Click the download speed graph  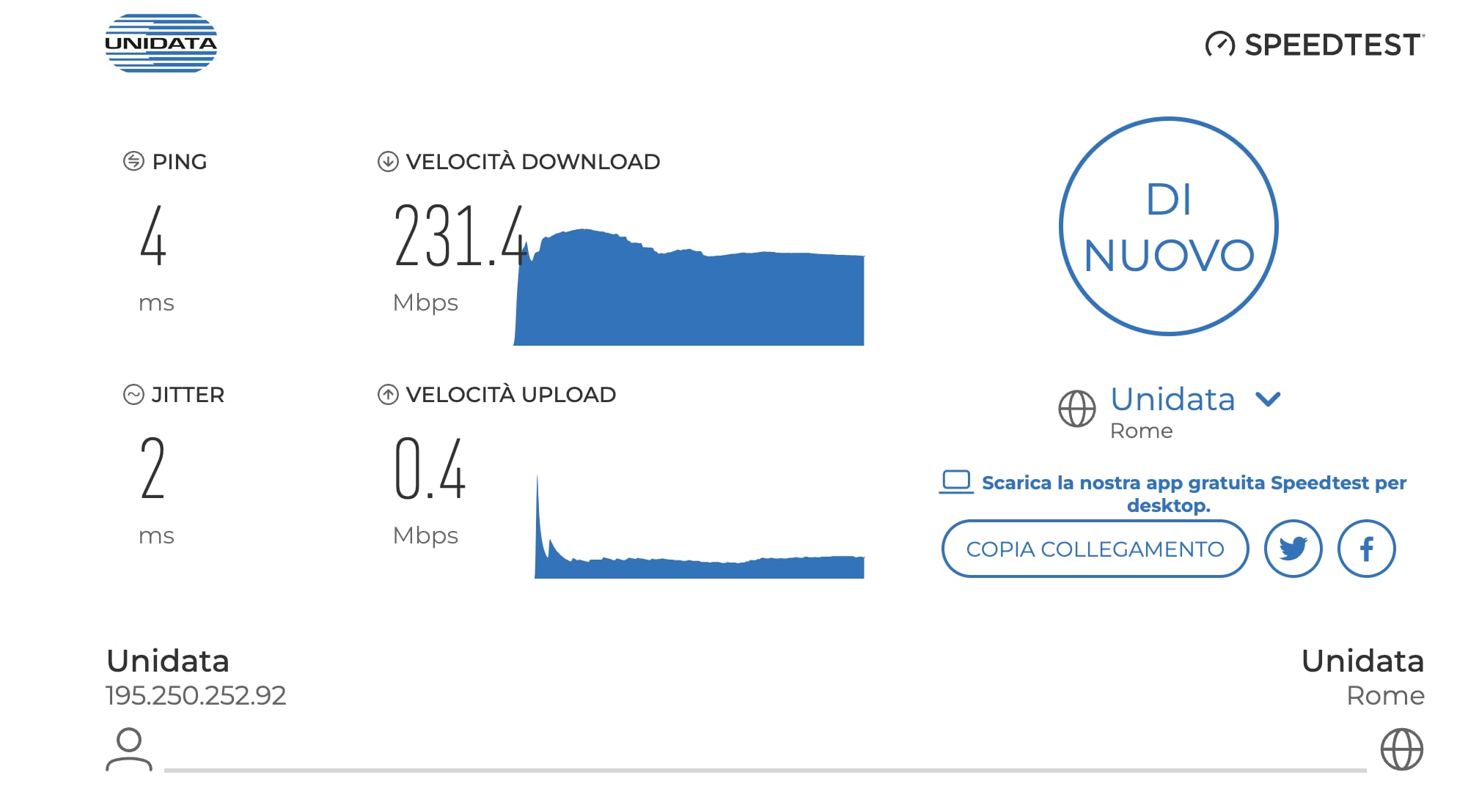click(689, 286)
